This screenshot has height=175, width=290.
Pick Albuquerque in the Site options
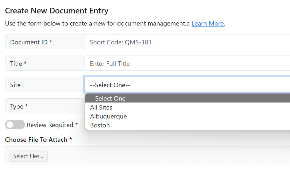click(187, 116)
